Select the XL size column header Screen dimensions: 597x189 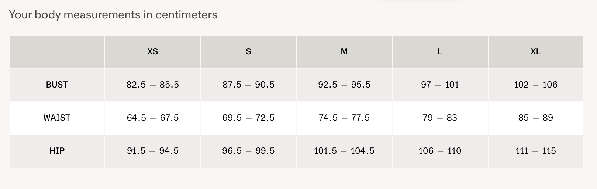click(x=536, y=52)
